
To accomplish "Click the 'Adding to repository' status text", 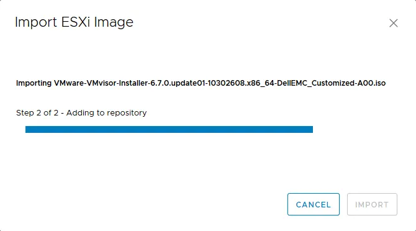I will coord(106,113).
